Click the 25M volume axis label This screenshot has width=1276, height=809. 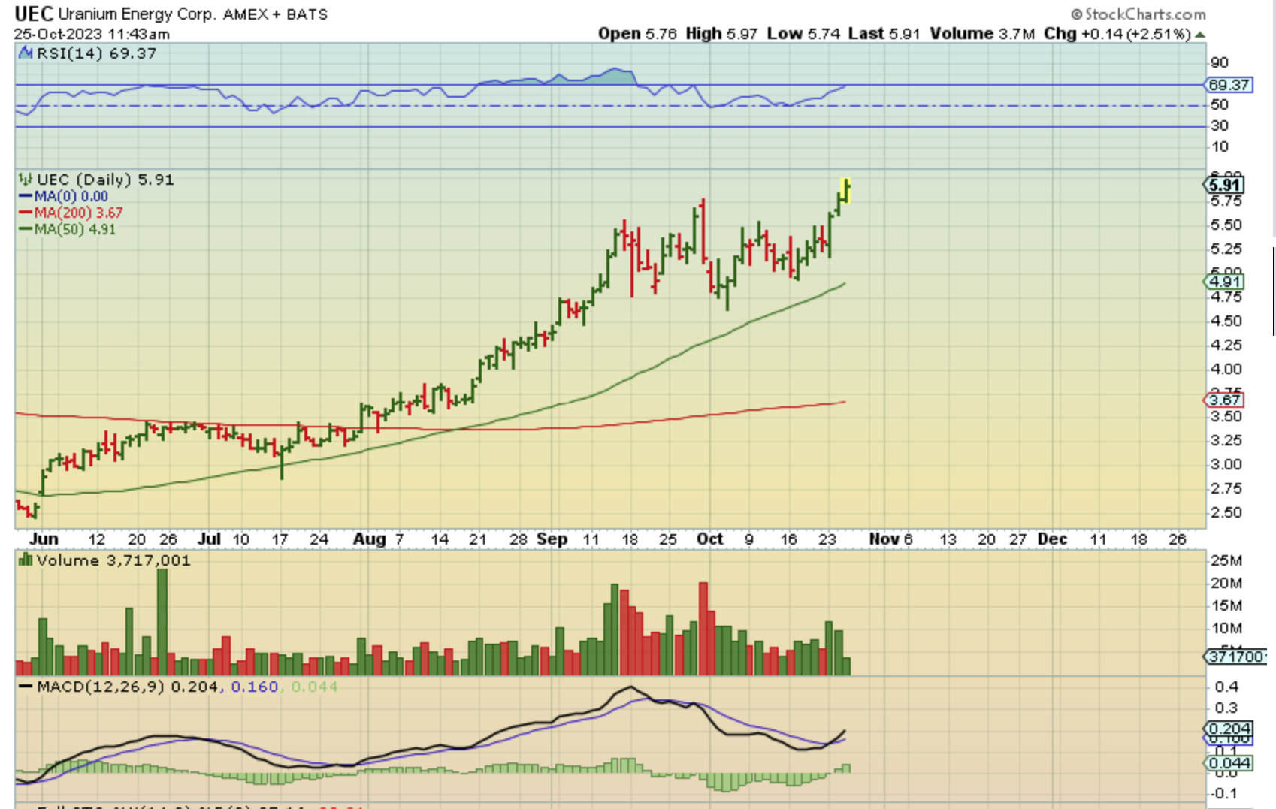pyautogui.click(x=1226, y=560)
